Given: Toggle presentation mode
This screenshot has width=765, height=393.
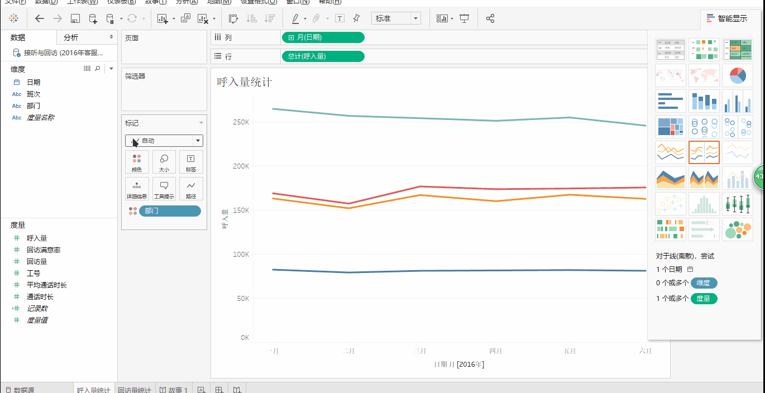Looking at the screenshot, I should (x=465, y=18).
